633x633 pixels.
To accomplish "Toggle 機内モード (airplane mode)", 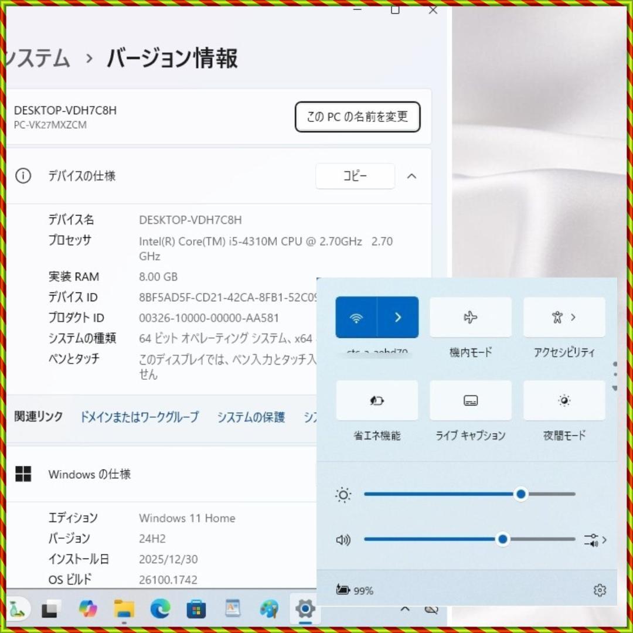I will [470, 317].
